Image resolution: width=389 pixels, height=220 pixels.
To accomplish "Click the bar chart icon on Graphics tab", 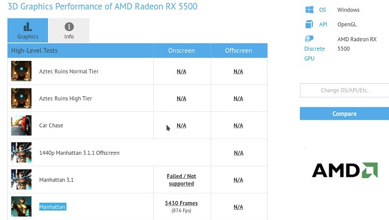I will [28, 27].
